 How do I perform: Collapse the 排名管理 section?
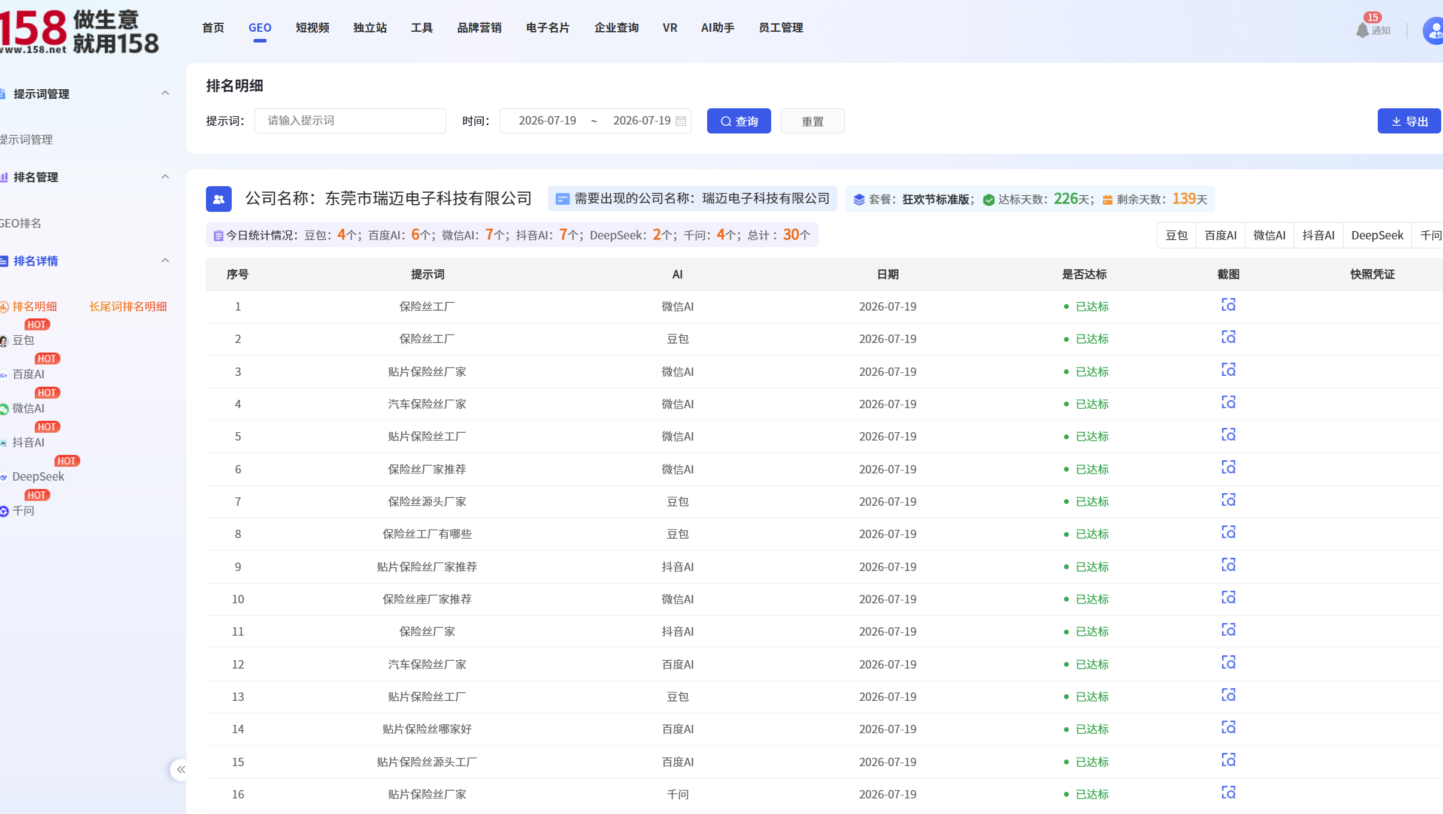(165, 177)
